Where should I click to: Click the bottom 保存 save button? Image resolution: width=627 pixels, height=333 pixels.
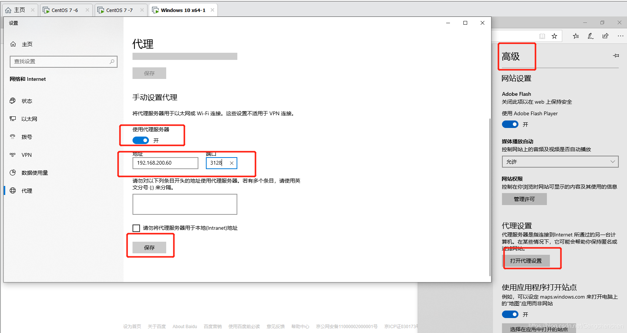(149, 248)
